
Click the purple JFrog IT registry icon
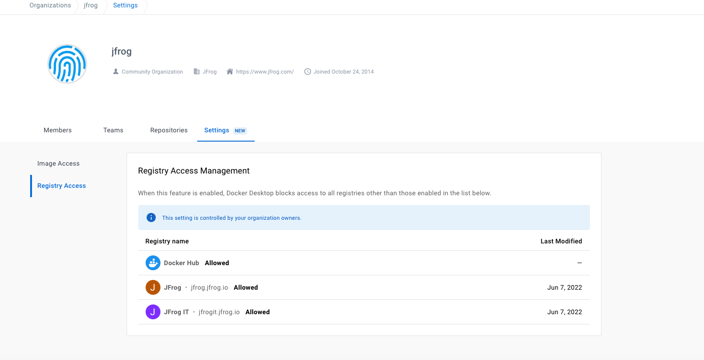pyautogui.click(x=153, y=311)
